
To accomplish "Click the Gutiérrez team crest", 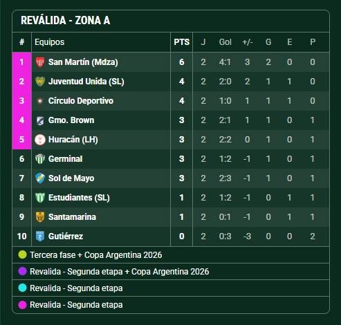I will (x=40, y=236).
